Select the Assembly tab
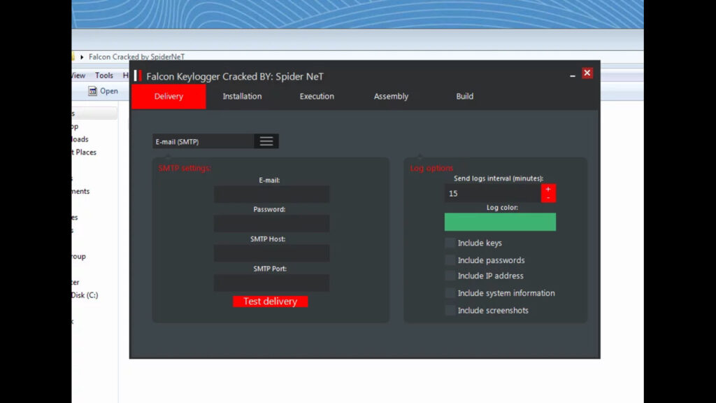 click(391, 97)
